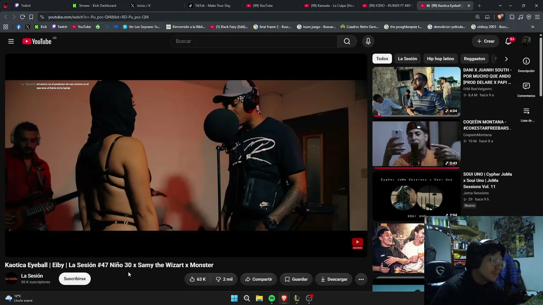This screenshot has height=305, width=543.
Task: Open La Sesión channel avatar
Action: (11, 279)
